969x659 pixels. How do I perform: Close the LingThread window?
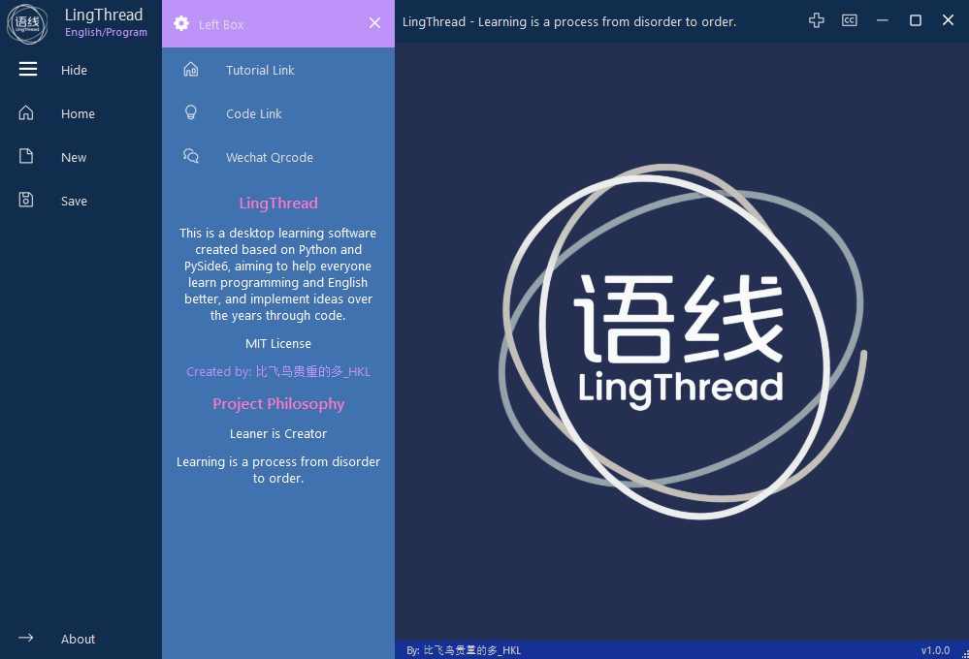pyautogui.click(x=948, y=20)
